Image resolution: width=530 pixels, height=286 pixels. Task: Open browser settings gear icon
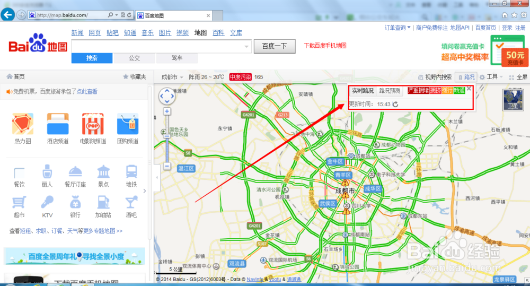pos(524,15)
